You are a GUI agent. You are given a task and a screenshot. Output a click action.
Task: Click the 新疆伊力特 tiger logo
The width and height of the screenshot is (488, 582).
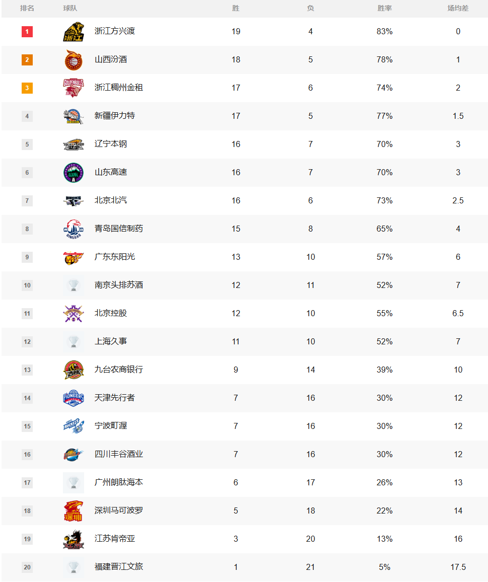[x=74, y=116]
